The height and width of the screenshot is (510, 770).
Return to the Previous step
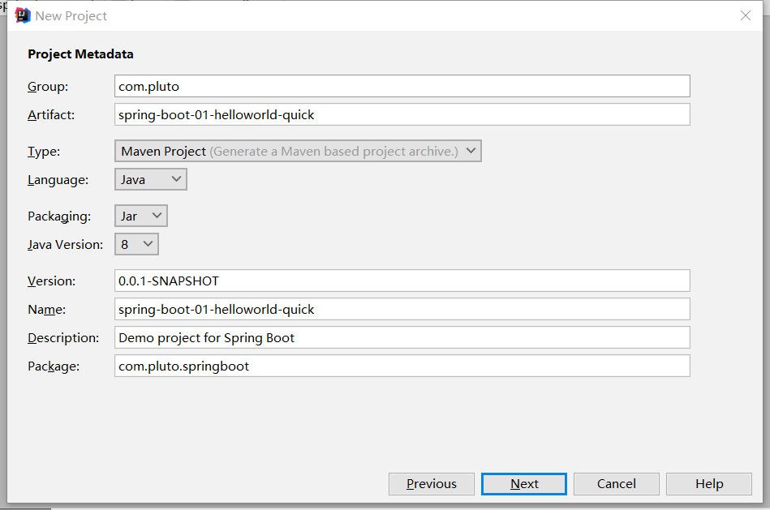(432, 484)
